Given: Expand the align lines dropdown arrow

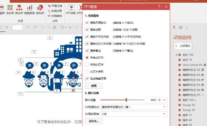Looking at the screenshot, I should tap(58, 27).
